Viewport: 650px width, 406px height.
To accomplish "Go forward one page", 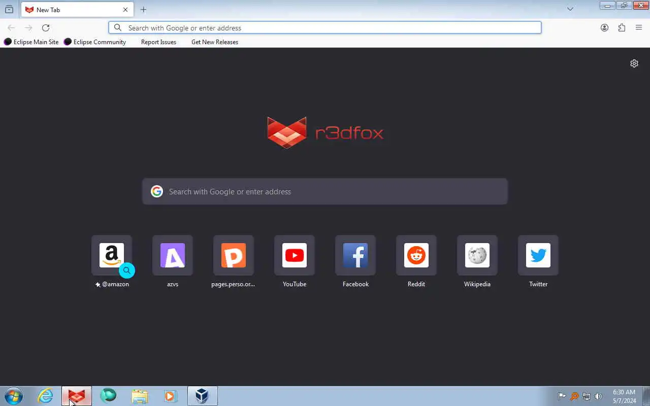I will pos(28,28).
